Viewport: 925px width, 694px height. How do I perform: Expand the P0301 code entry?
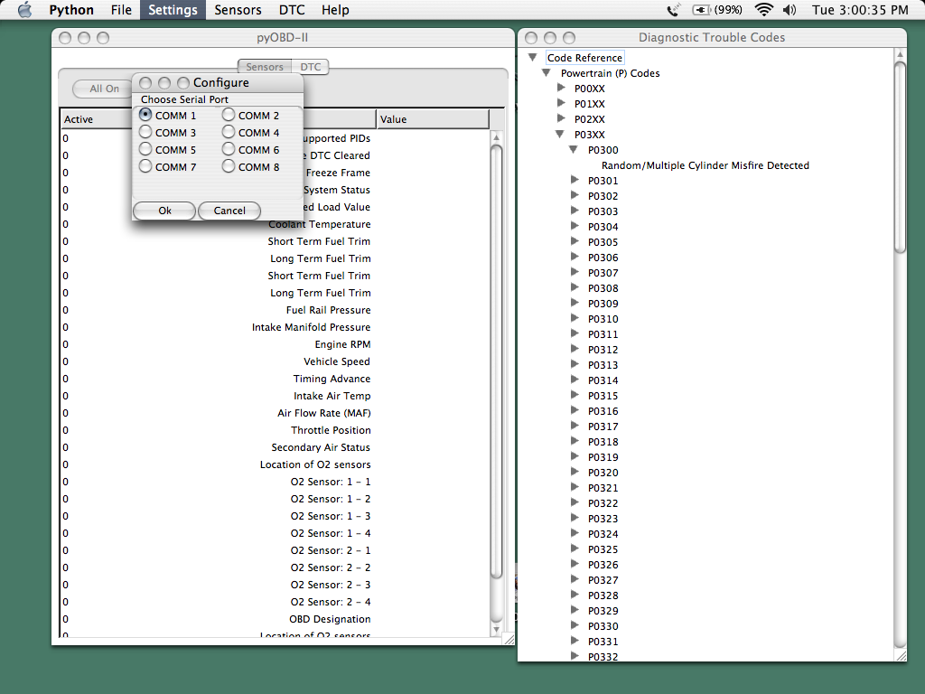pos(575,180)
